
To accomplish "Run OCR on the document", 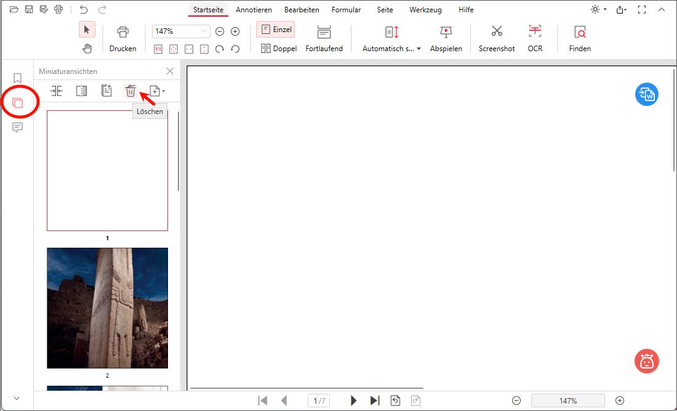I will click(x=534, y=38).
